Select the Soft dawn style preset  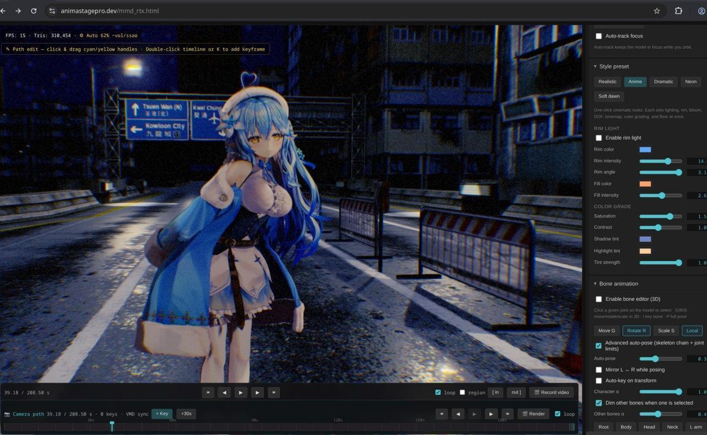coord(609,96)
